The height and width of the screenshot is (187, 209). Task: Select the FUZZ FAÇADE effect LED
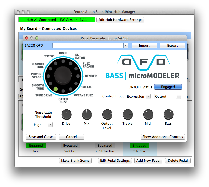coord(76,69)
